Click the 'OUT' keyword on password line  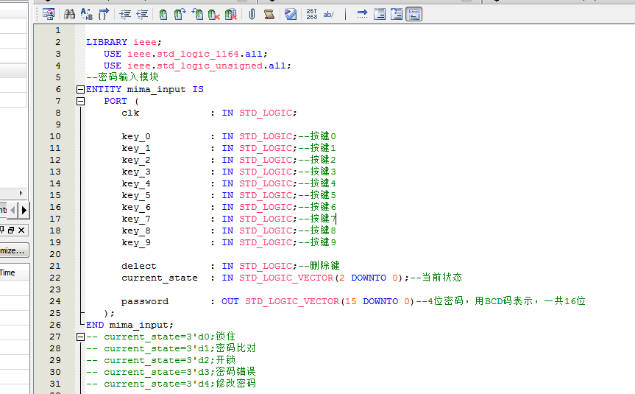230,301
